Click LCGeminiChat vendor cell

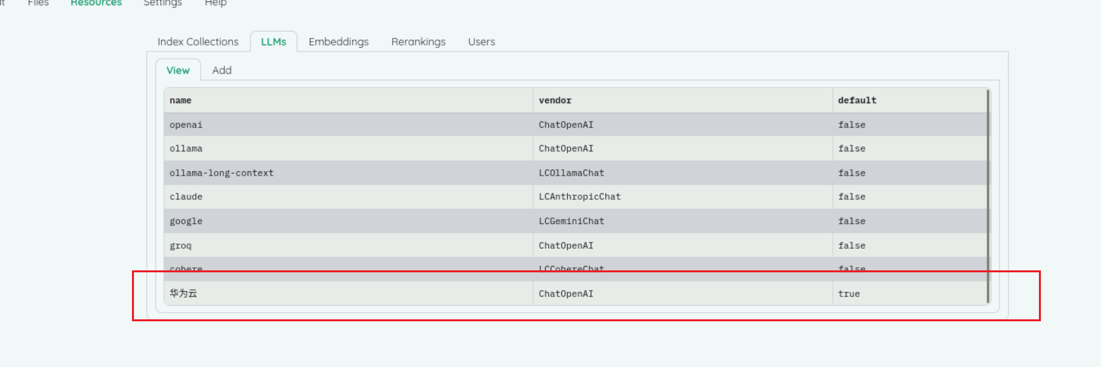tap(683, 221)
